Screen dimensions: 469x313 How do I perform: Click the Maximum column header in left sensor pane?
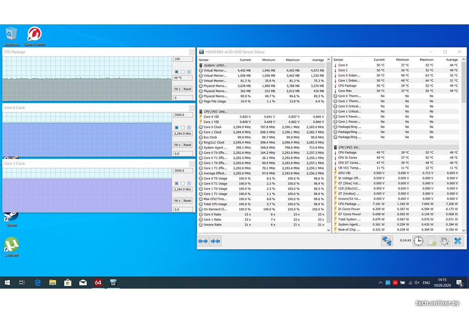(x=292, y=60)
